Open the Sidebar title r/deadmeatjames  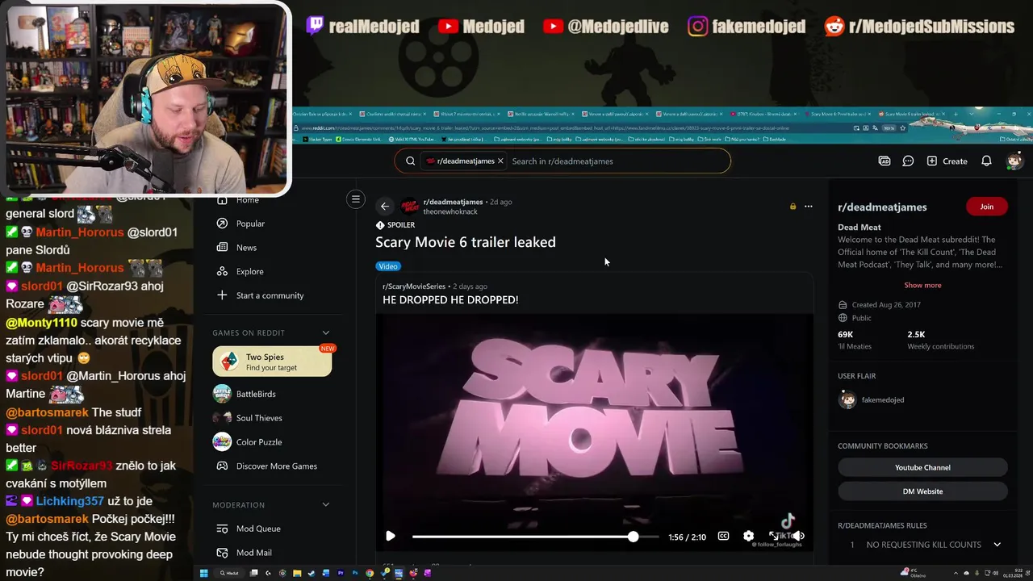tap(882, 207)
